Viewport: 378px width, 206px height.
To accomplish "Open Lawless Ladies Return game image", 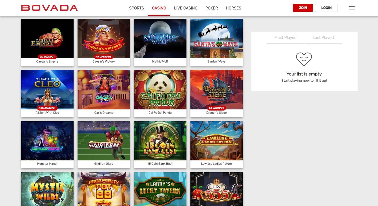I will point(217,141).
